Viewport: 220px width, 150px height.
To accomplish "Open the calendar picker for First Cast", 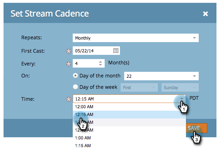I will click(x=116, y=51).
